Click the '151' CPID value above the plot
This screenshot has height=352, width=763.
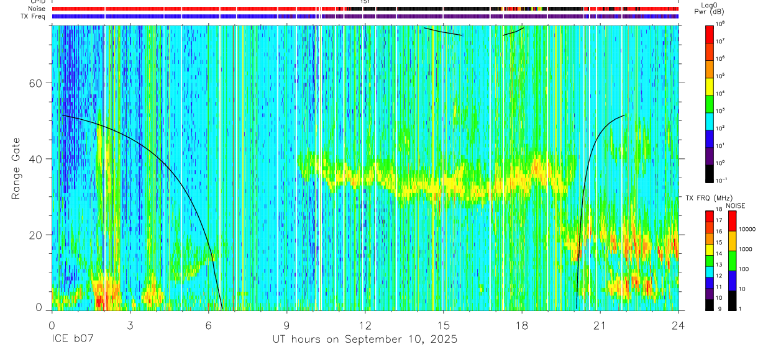(365, 2)
